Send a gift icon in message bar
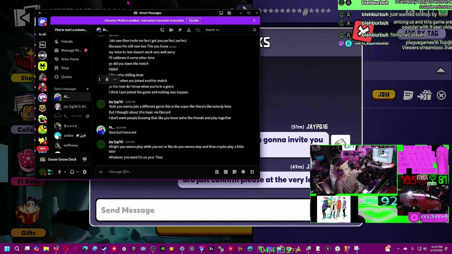Image resolution: width=452 pixels, height=254 pixels. pyautogui.click(x=217, y=172)
